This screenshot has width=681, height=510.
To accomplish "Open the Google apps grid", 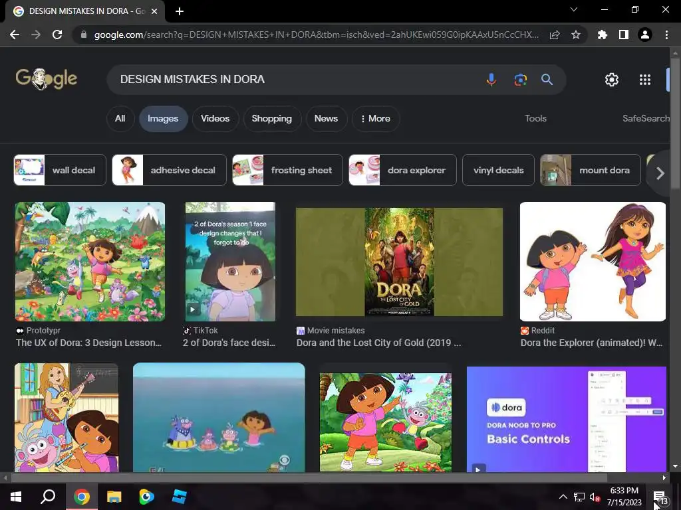I will tap(645, 80).
